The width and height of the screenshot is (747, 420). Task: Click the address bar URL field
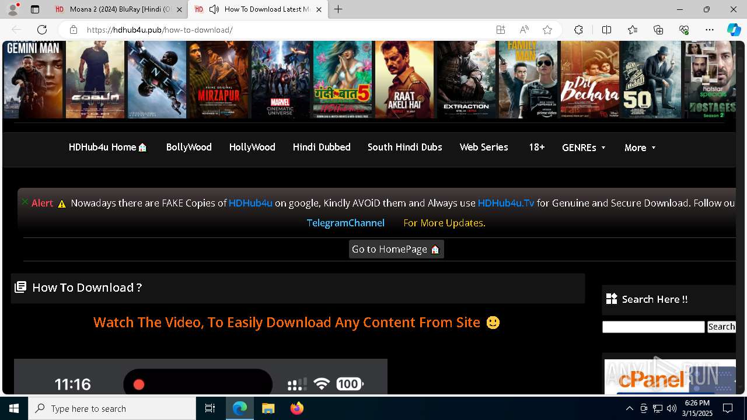click(x=286, y=30)
